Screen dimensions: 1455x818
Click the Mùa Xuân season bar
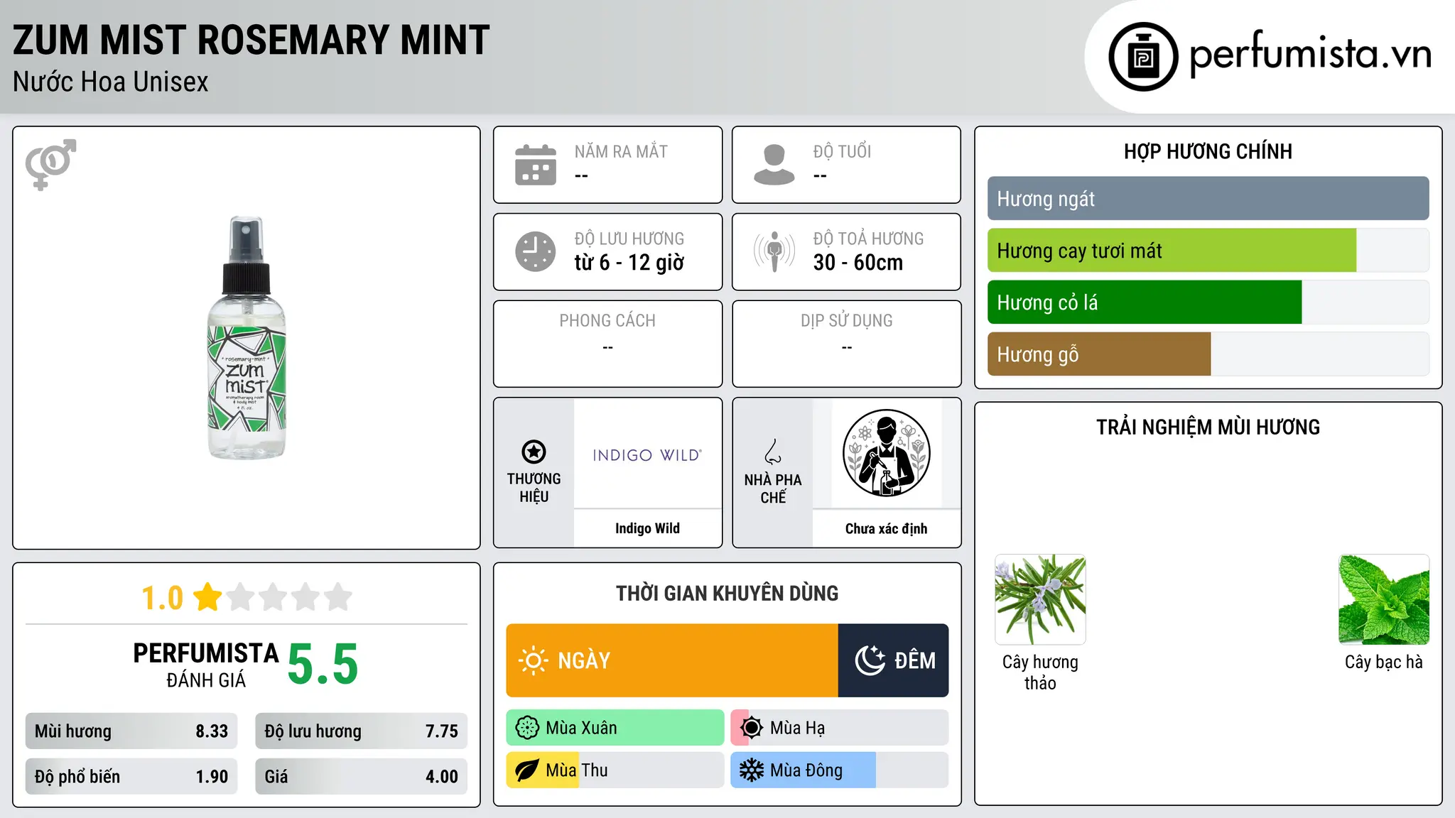click(615, 728)
